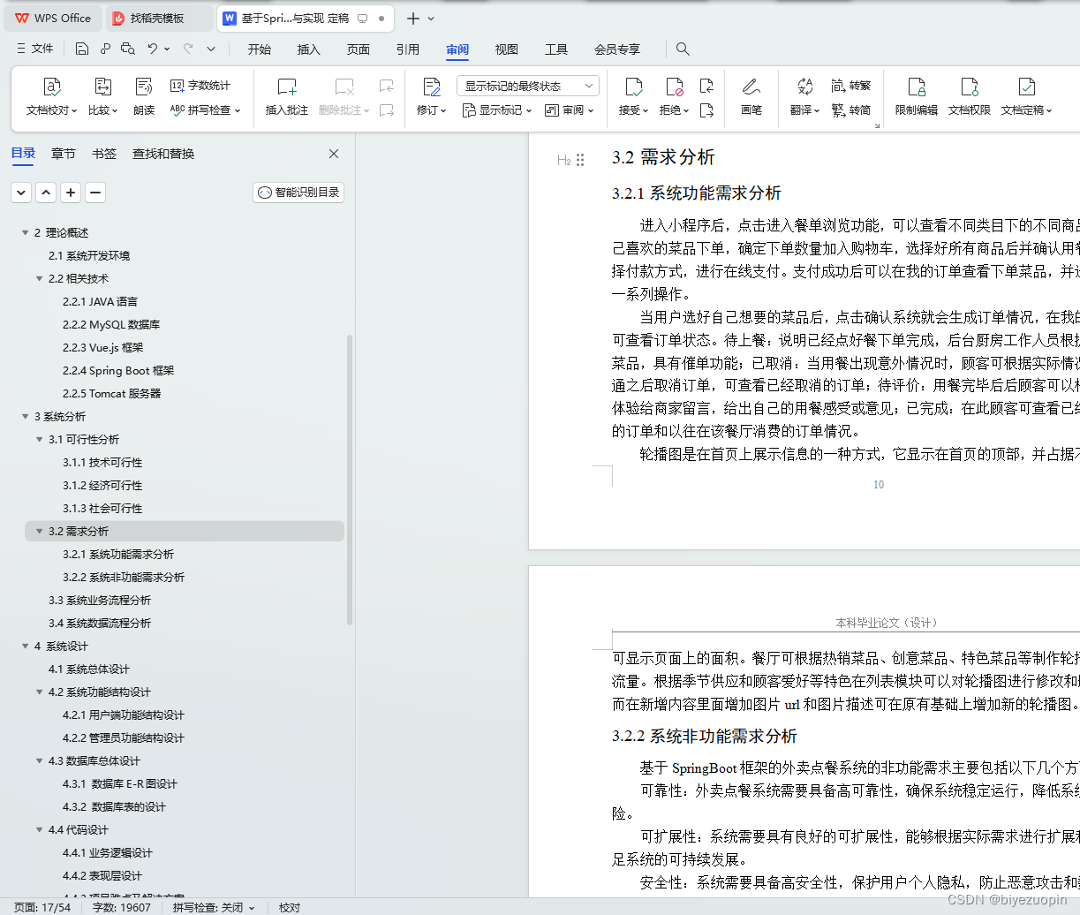Switch to the 会员专享 tab
Image resolution: width=1080 pixels, height=915 pixels.
617,49
